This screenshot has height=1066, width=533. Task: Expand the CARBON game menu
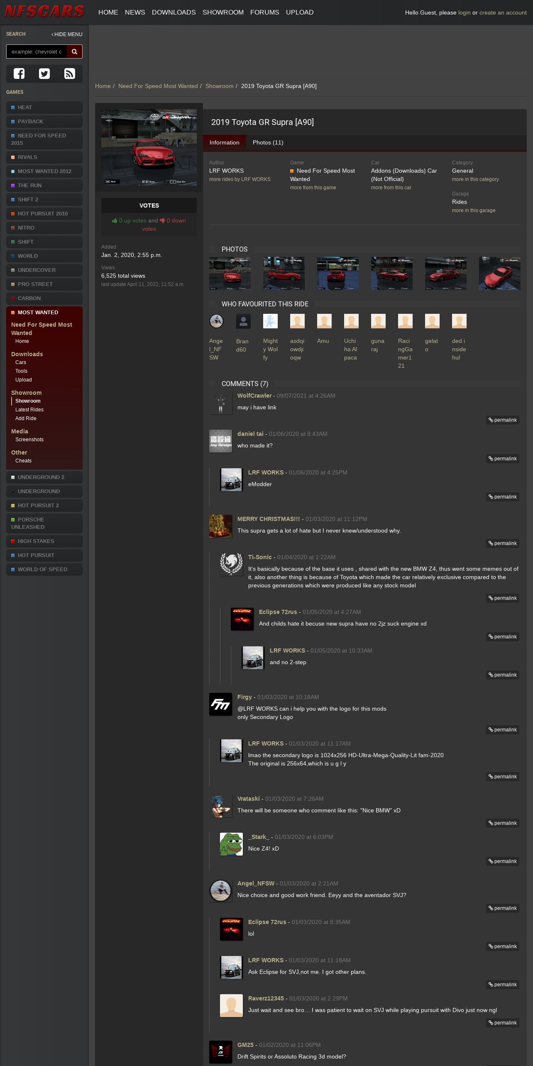click(44, 298)
